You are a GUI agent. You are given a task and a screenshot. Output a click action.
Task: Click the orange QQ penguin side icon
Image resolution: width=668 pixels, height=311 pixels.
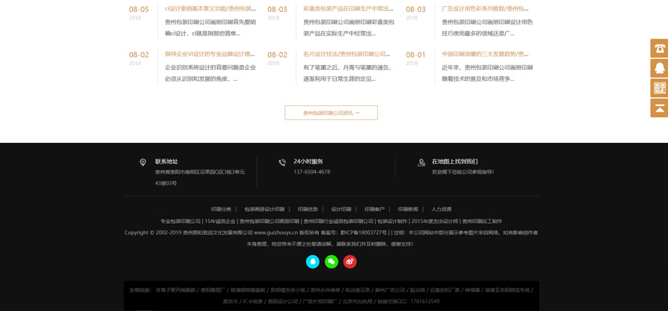point(659,68)
